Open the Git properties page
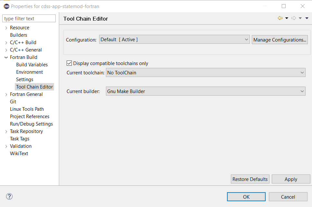Screen dimensions: 312x207 pos(13,102)
